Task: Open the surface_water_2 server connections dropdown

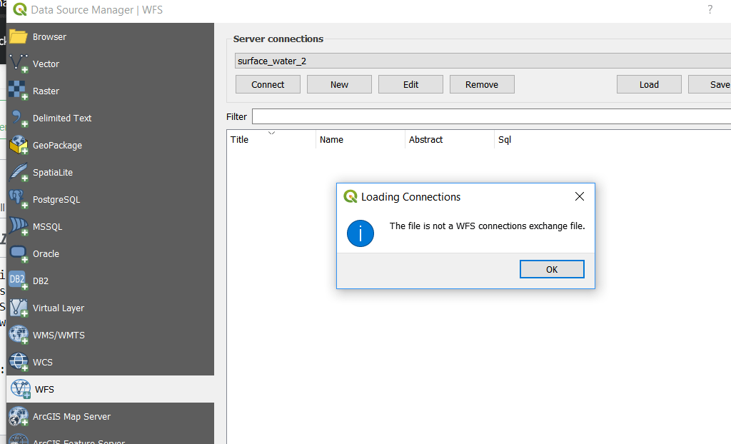Action: click(483, 61)
